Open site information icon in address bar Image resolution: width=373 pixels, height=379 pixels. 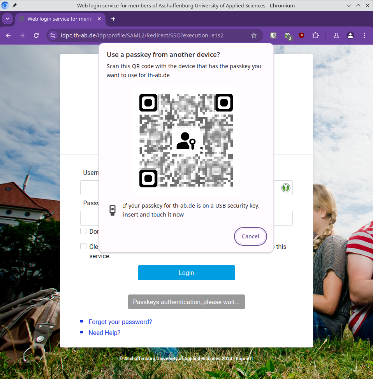[x=53, y=35]
